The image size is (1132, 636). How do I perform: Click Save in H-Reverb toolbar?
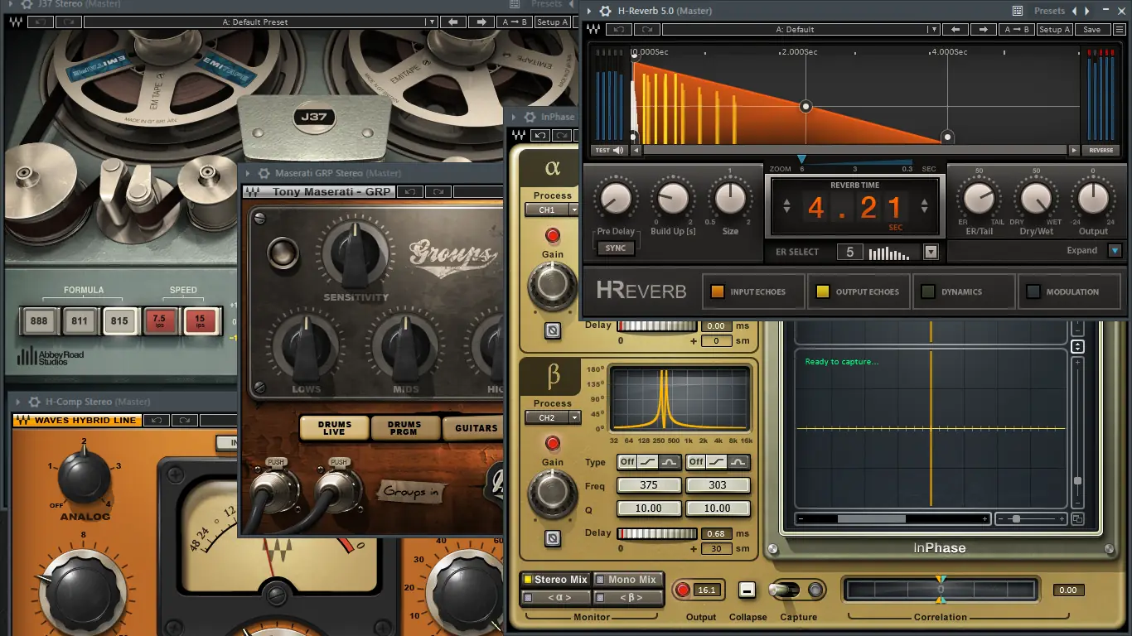[1092, 29]
